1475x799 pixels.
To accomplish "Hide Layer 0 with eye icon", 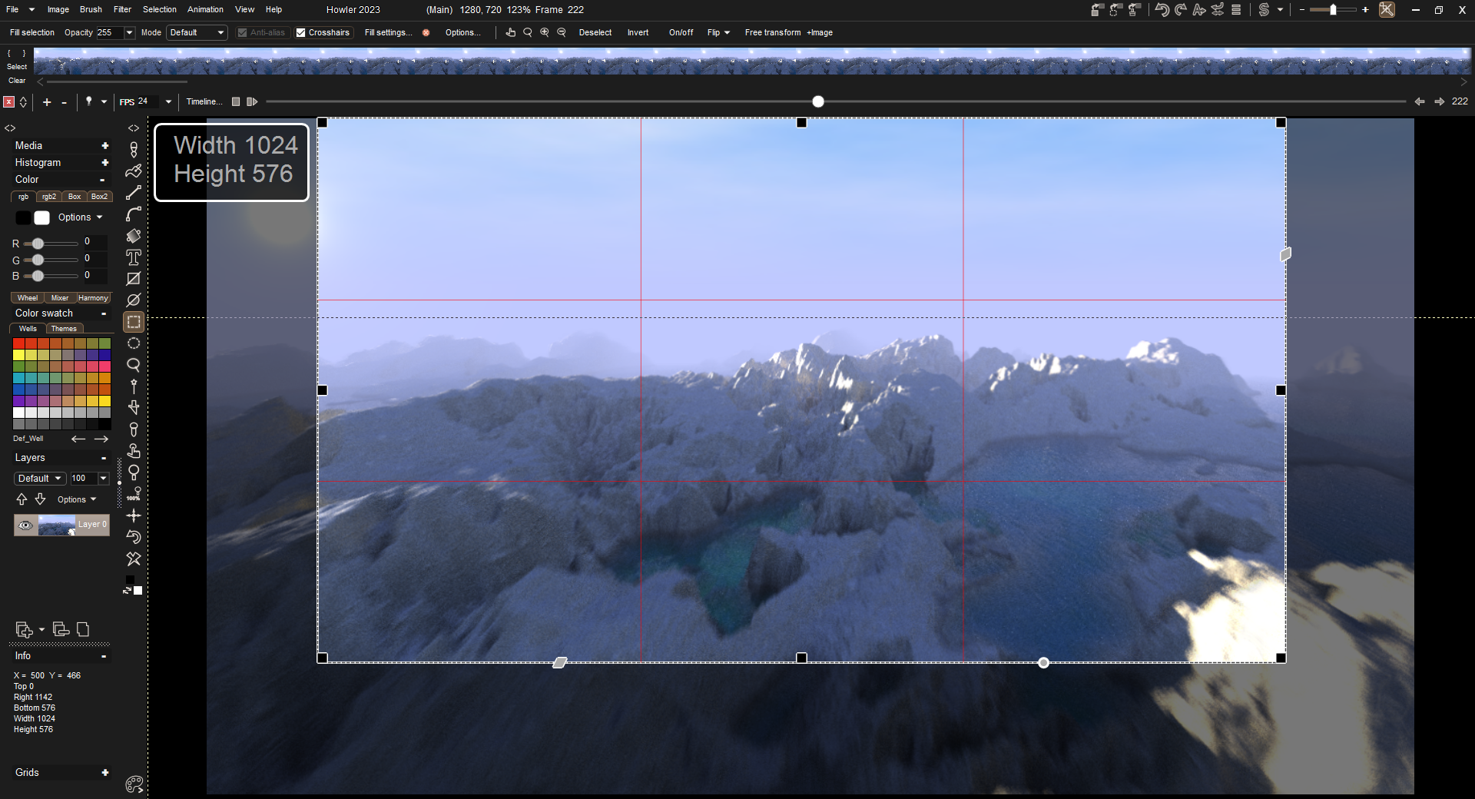I will (x=25, y=525).
